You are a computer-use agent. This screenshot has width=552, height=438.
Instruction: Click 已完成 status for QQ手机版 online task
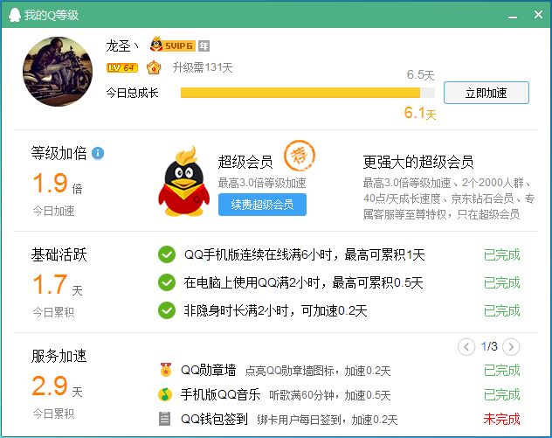[x=501, y=254]
